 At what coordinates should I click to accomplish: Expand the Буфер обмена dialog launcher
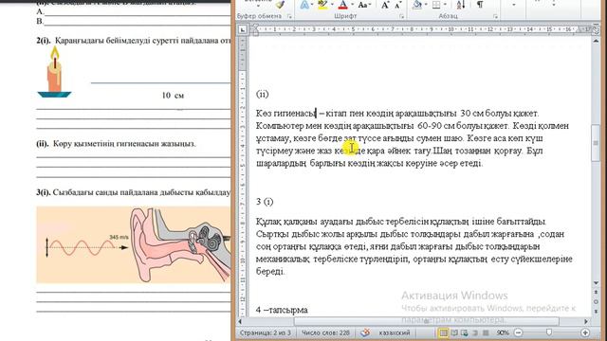tap(289, 16)
